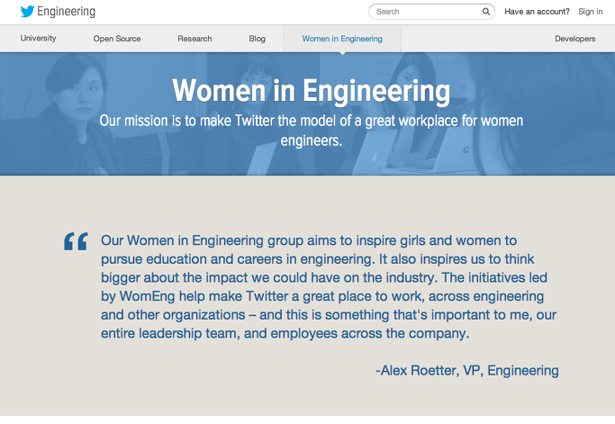Click the 'Have an account?' text
Viewport: 615px width, 424px height.
(x=537, y=12)
